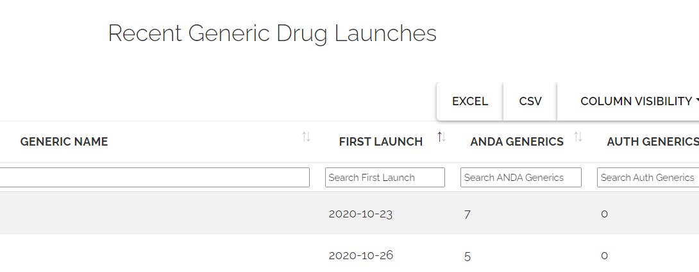Click the AUTH GENERICS column header label
The image size is (699, 272).
[652, 142]
